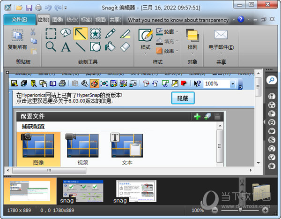The width and height of the screenshot is (281, 219).
Task: Select the third snag thumbnail in tray
Action: coord(136,191)
